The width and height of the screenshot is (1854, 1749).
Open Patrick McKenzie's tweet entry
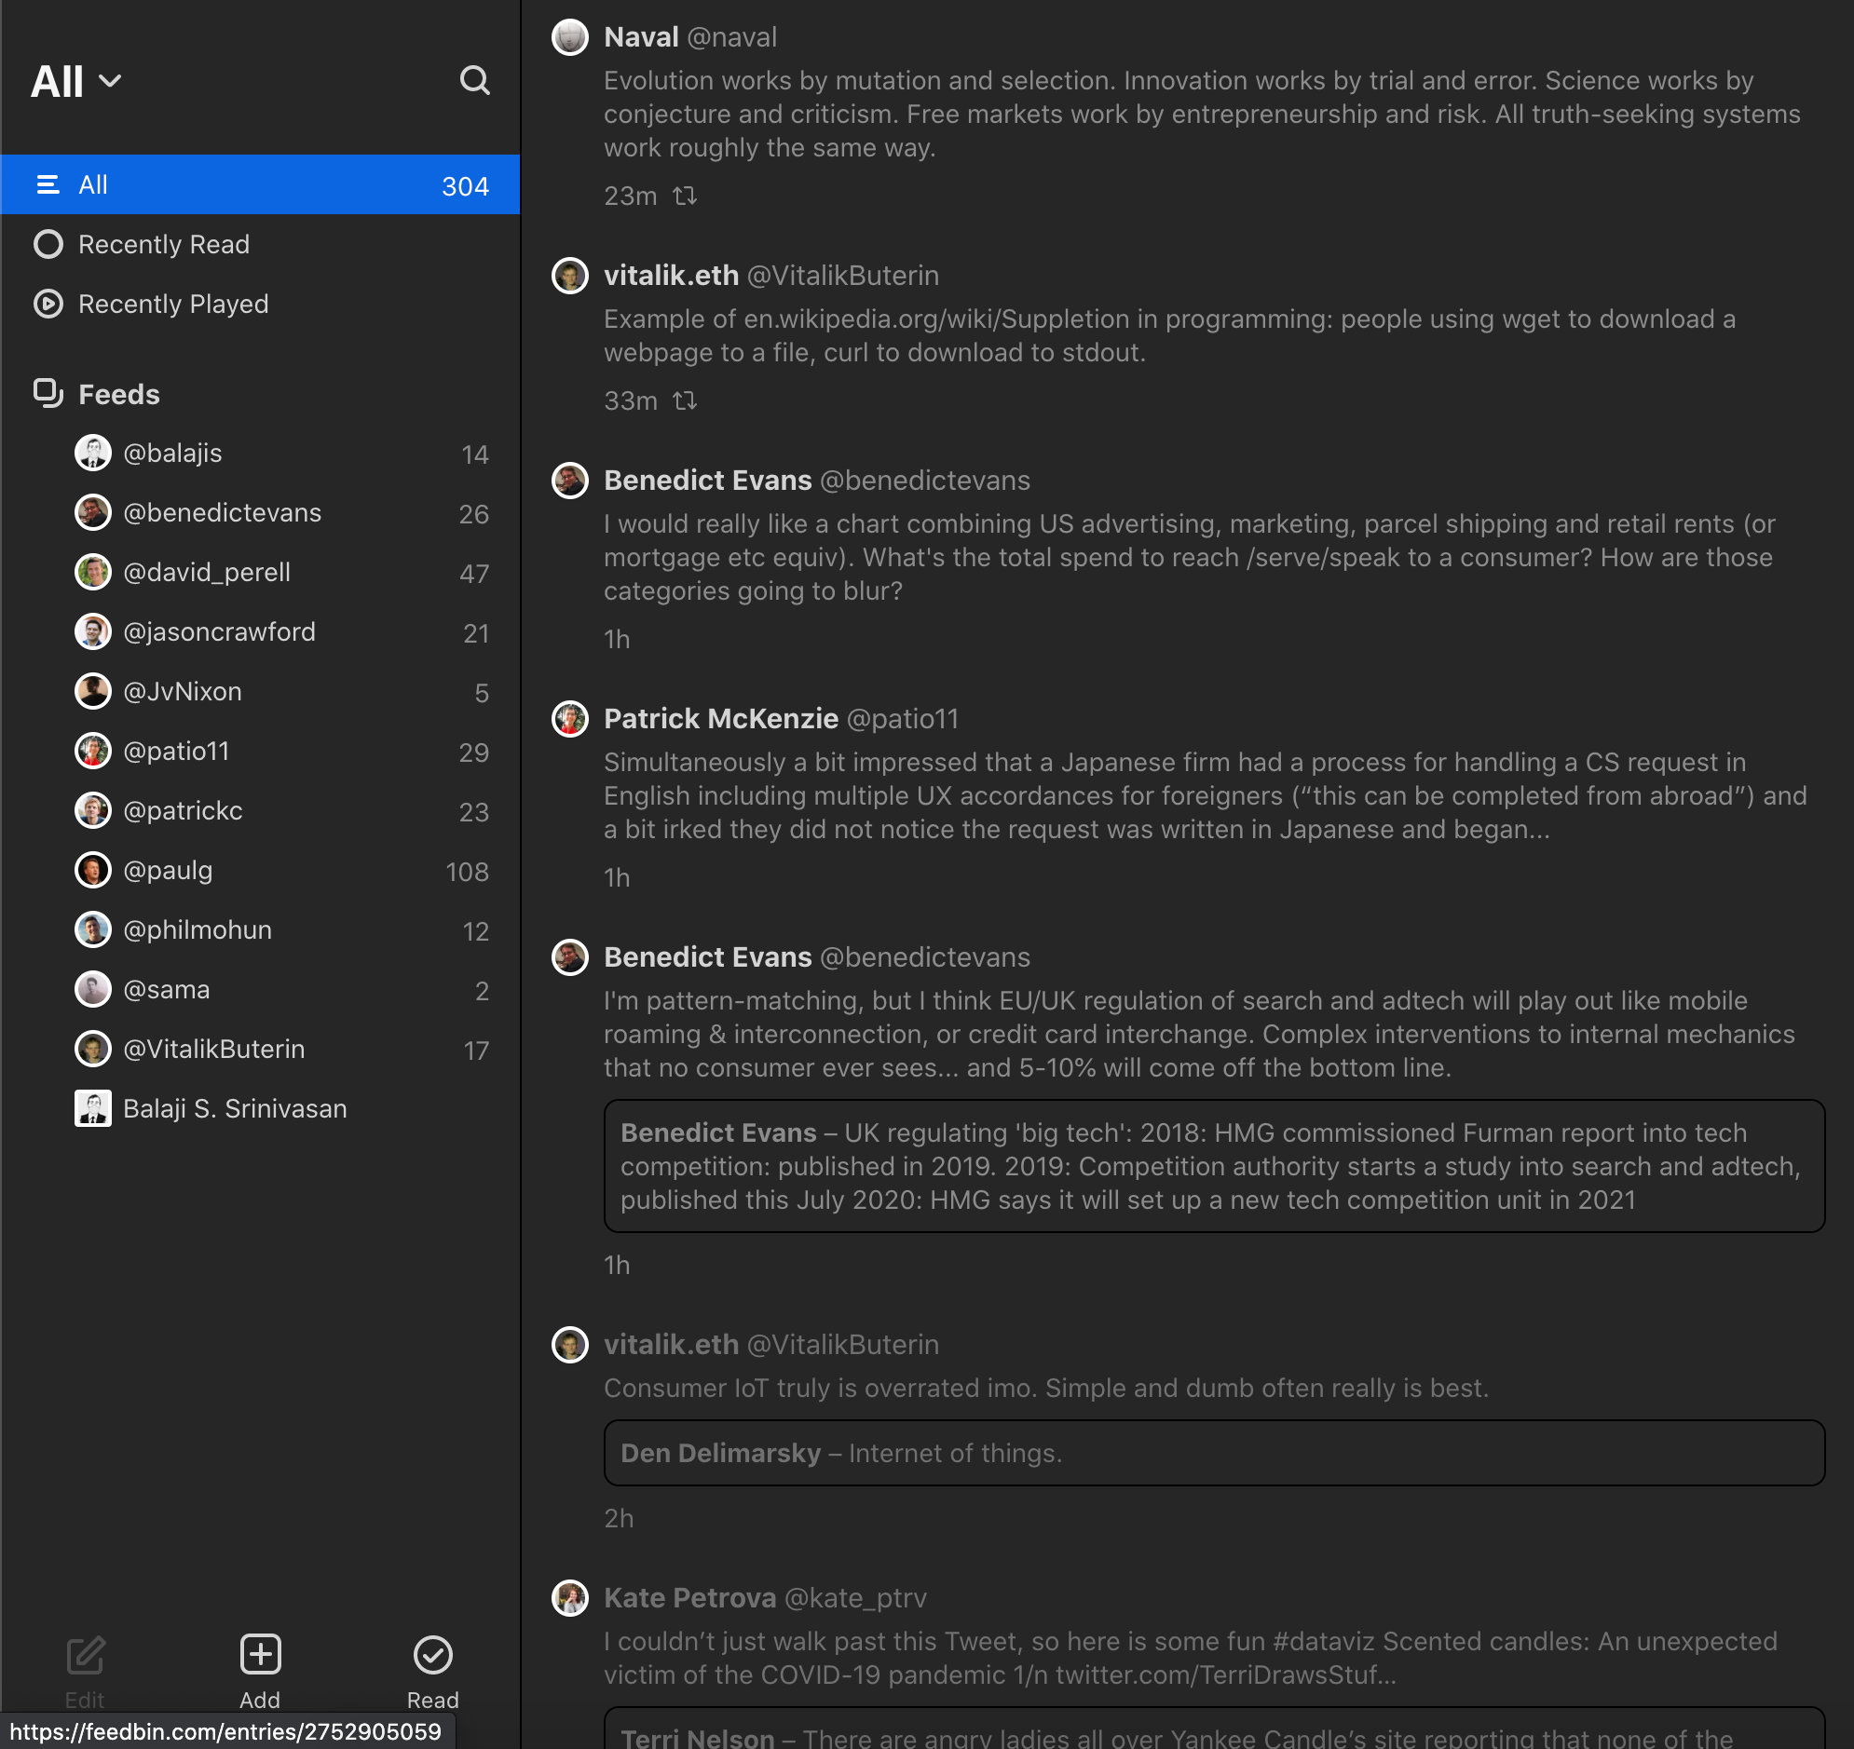[1203, 795]
